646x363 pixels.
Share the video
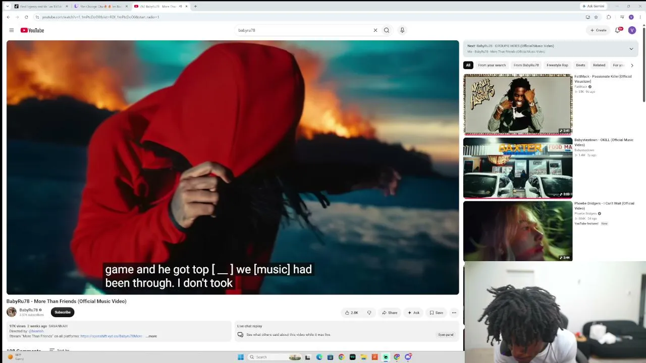pyautogui.click(x=390, y=313)
